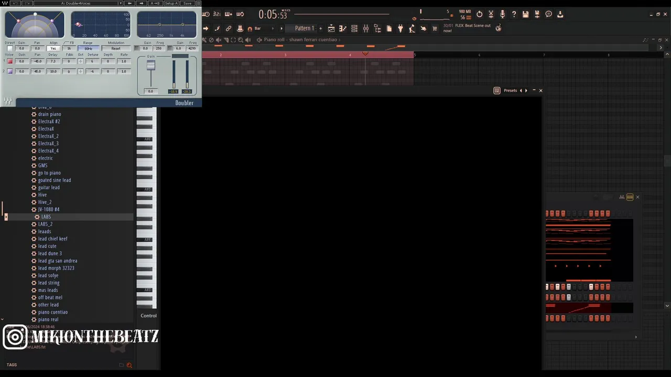671x377 pixels.
Task: Toggle the magnet snap icon beside Bar
Action: [250, 28]
